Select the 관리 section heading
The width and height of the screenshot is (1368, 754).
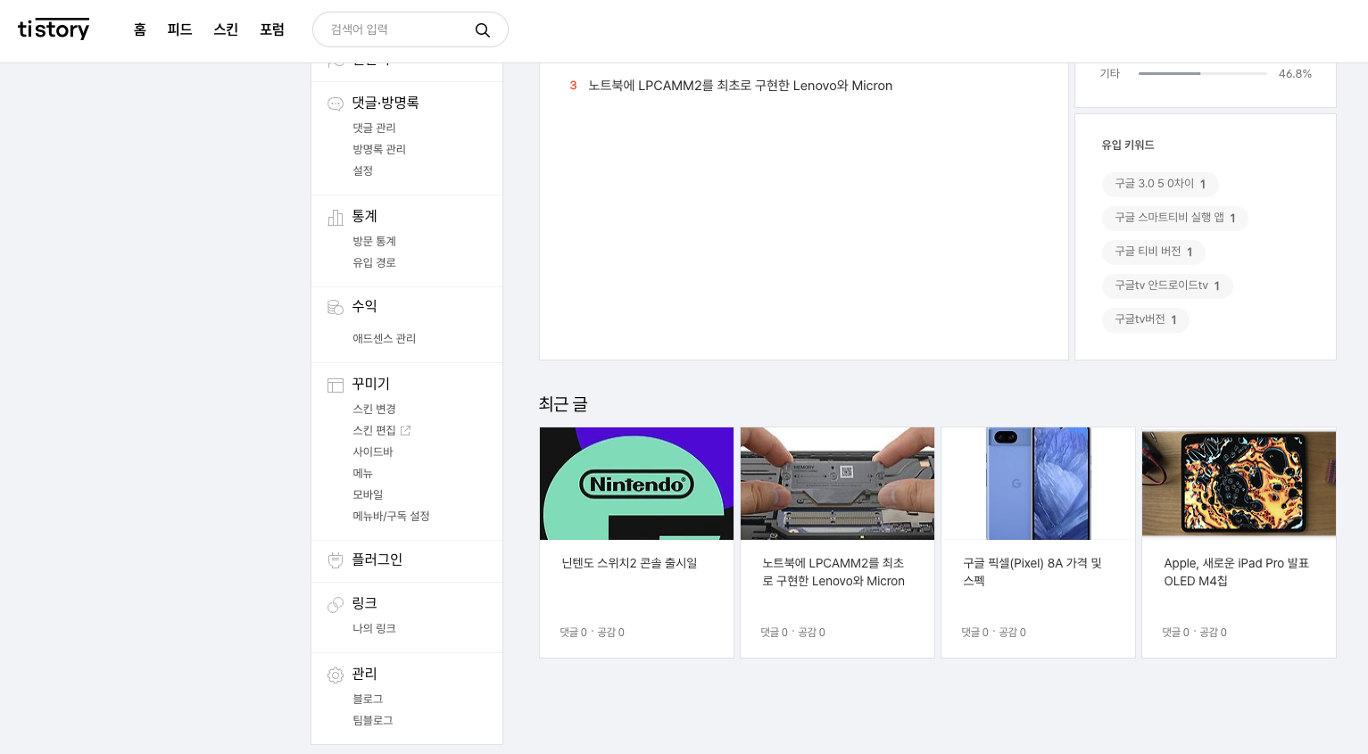[364, 674]
